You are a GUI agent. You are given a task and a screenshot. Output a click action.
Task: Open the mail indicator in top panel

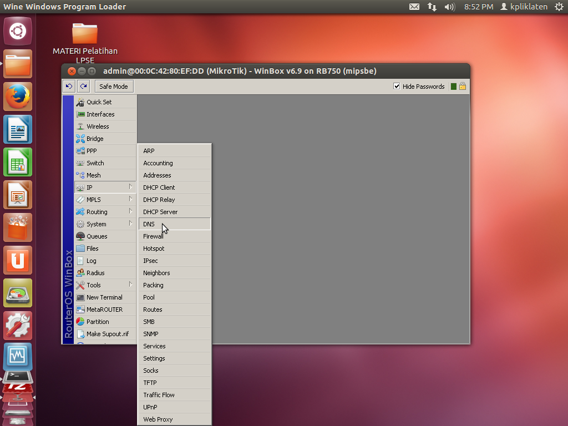(414, 7)
